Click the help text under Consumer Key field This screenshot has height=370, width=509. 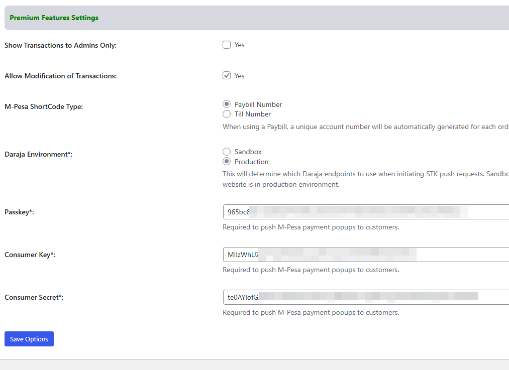[x=311, y=270]
